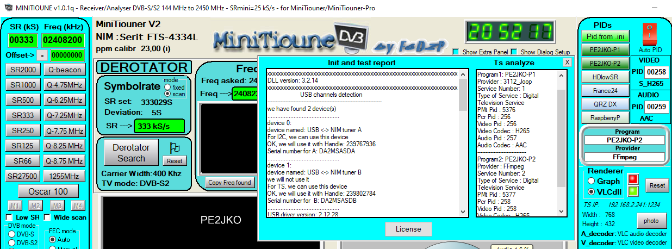Tune to Q-6.25MHz preset
Image resolution: width=672 pixels, height=249 pixels.
point(65,100)
